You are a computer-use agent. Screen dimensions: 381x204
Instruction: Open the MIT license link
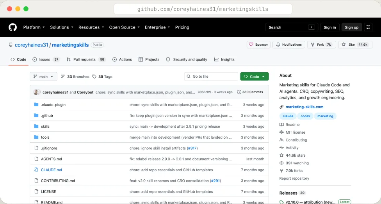tap(292, 132)
